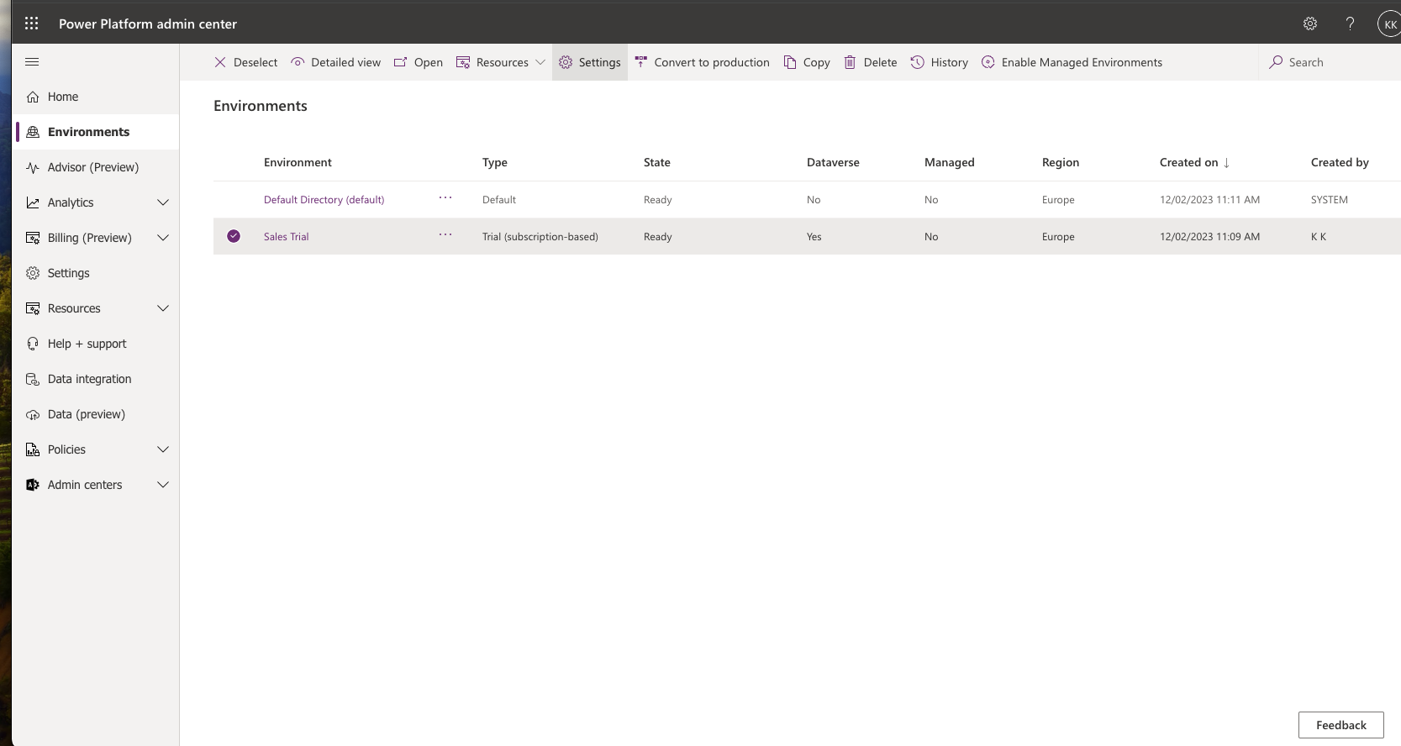
Task: Open more options for Default Directory row
Action: pyautogui.click(x=445, y=198)
